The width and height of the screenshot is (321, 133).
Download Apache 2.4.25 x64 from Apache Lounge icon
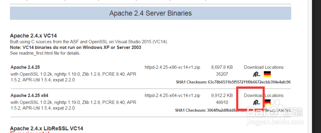[x=256, y=102]
